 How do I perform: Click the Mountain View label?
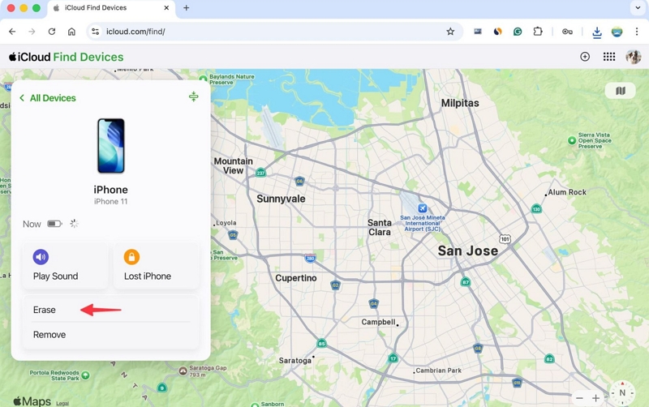[x=233, y=166]
